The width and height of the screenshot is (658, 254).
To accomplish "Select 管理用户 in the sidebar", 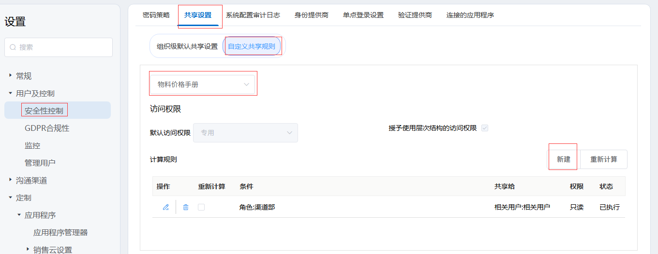I will (x=40, y=163).
